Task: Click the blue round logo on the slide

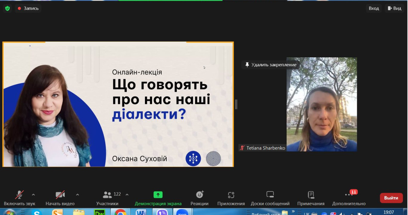Action: click(193, 158)
